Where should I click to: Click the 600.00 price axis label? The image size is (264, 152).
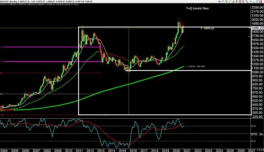tap(257, 96)
